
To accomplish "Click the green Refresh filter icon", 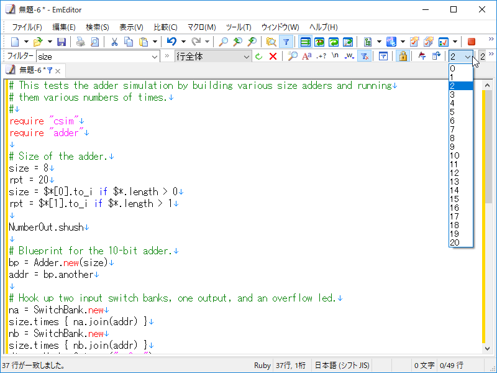I will coord(259,57).
